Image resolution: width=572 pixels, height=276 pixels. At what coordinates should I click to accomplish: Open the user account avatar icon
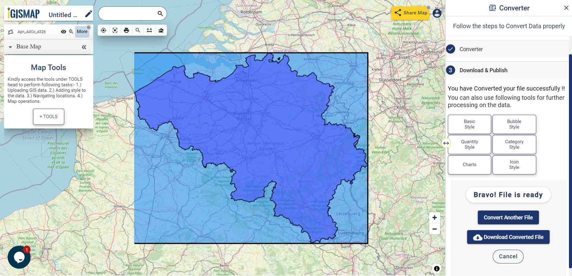437,13
